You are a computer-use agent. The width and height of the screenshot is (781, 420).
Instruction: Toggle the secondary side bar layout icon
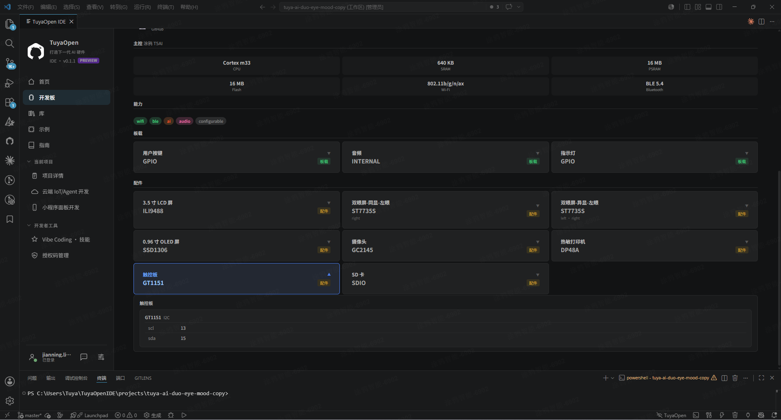[719, 7]
